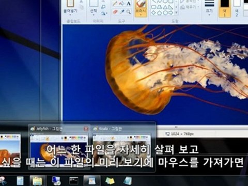The image size is (248, 186).
Task: Expand the Paste (붙여넣기) dropdown arrow
Action: tap(70, 15)
